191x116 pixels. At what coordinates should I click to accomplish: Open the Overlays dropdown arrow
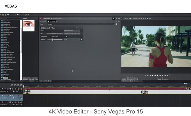coord(145,18)
